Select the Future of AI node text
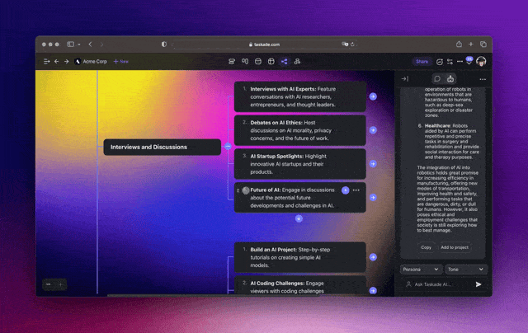 [x=292, y=198]
